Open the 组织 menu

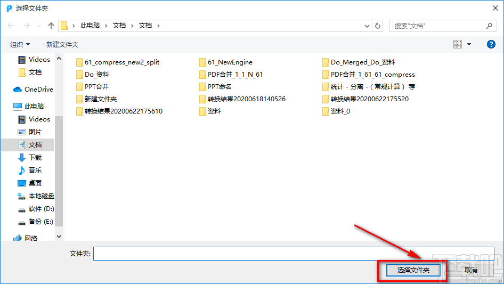click(20, 44)
